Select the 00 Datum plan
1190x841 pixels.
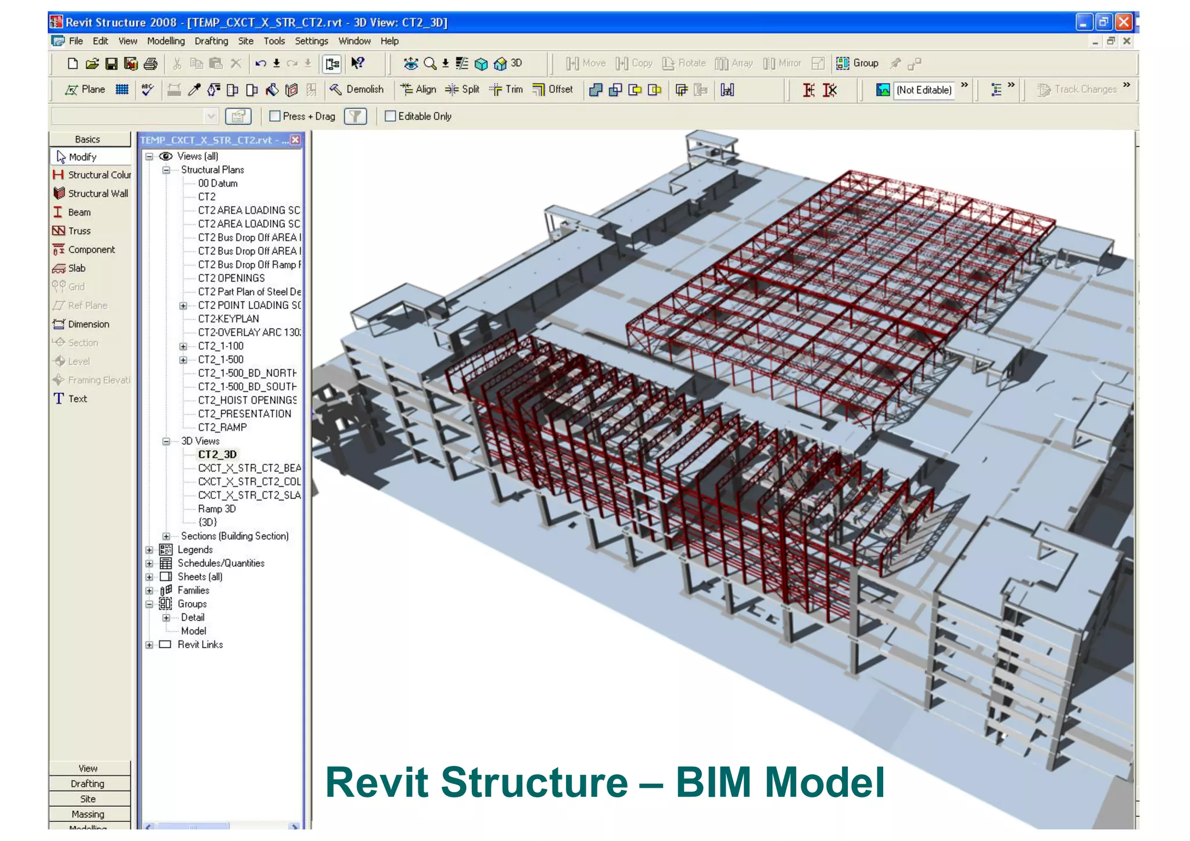[x=218, y=184]
